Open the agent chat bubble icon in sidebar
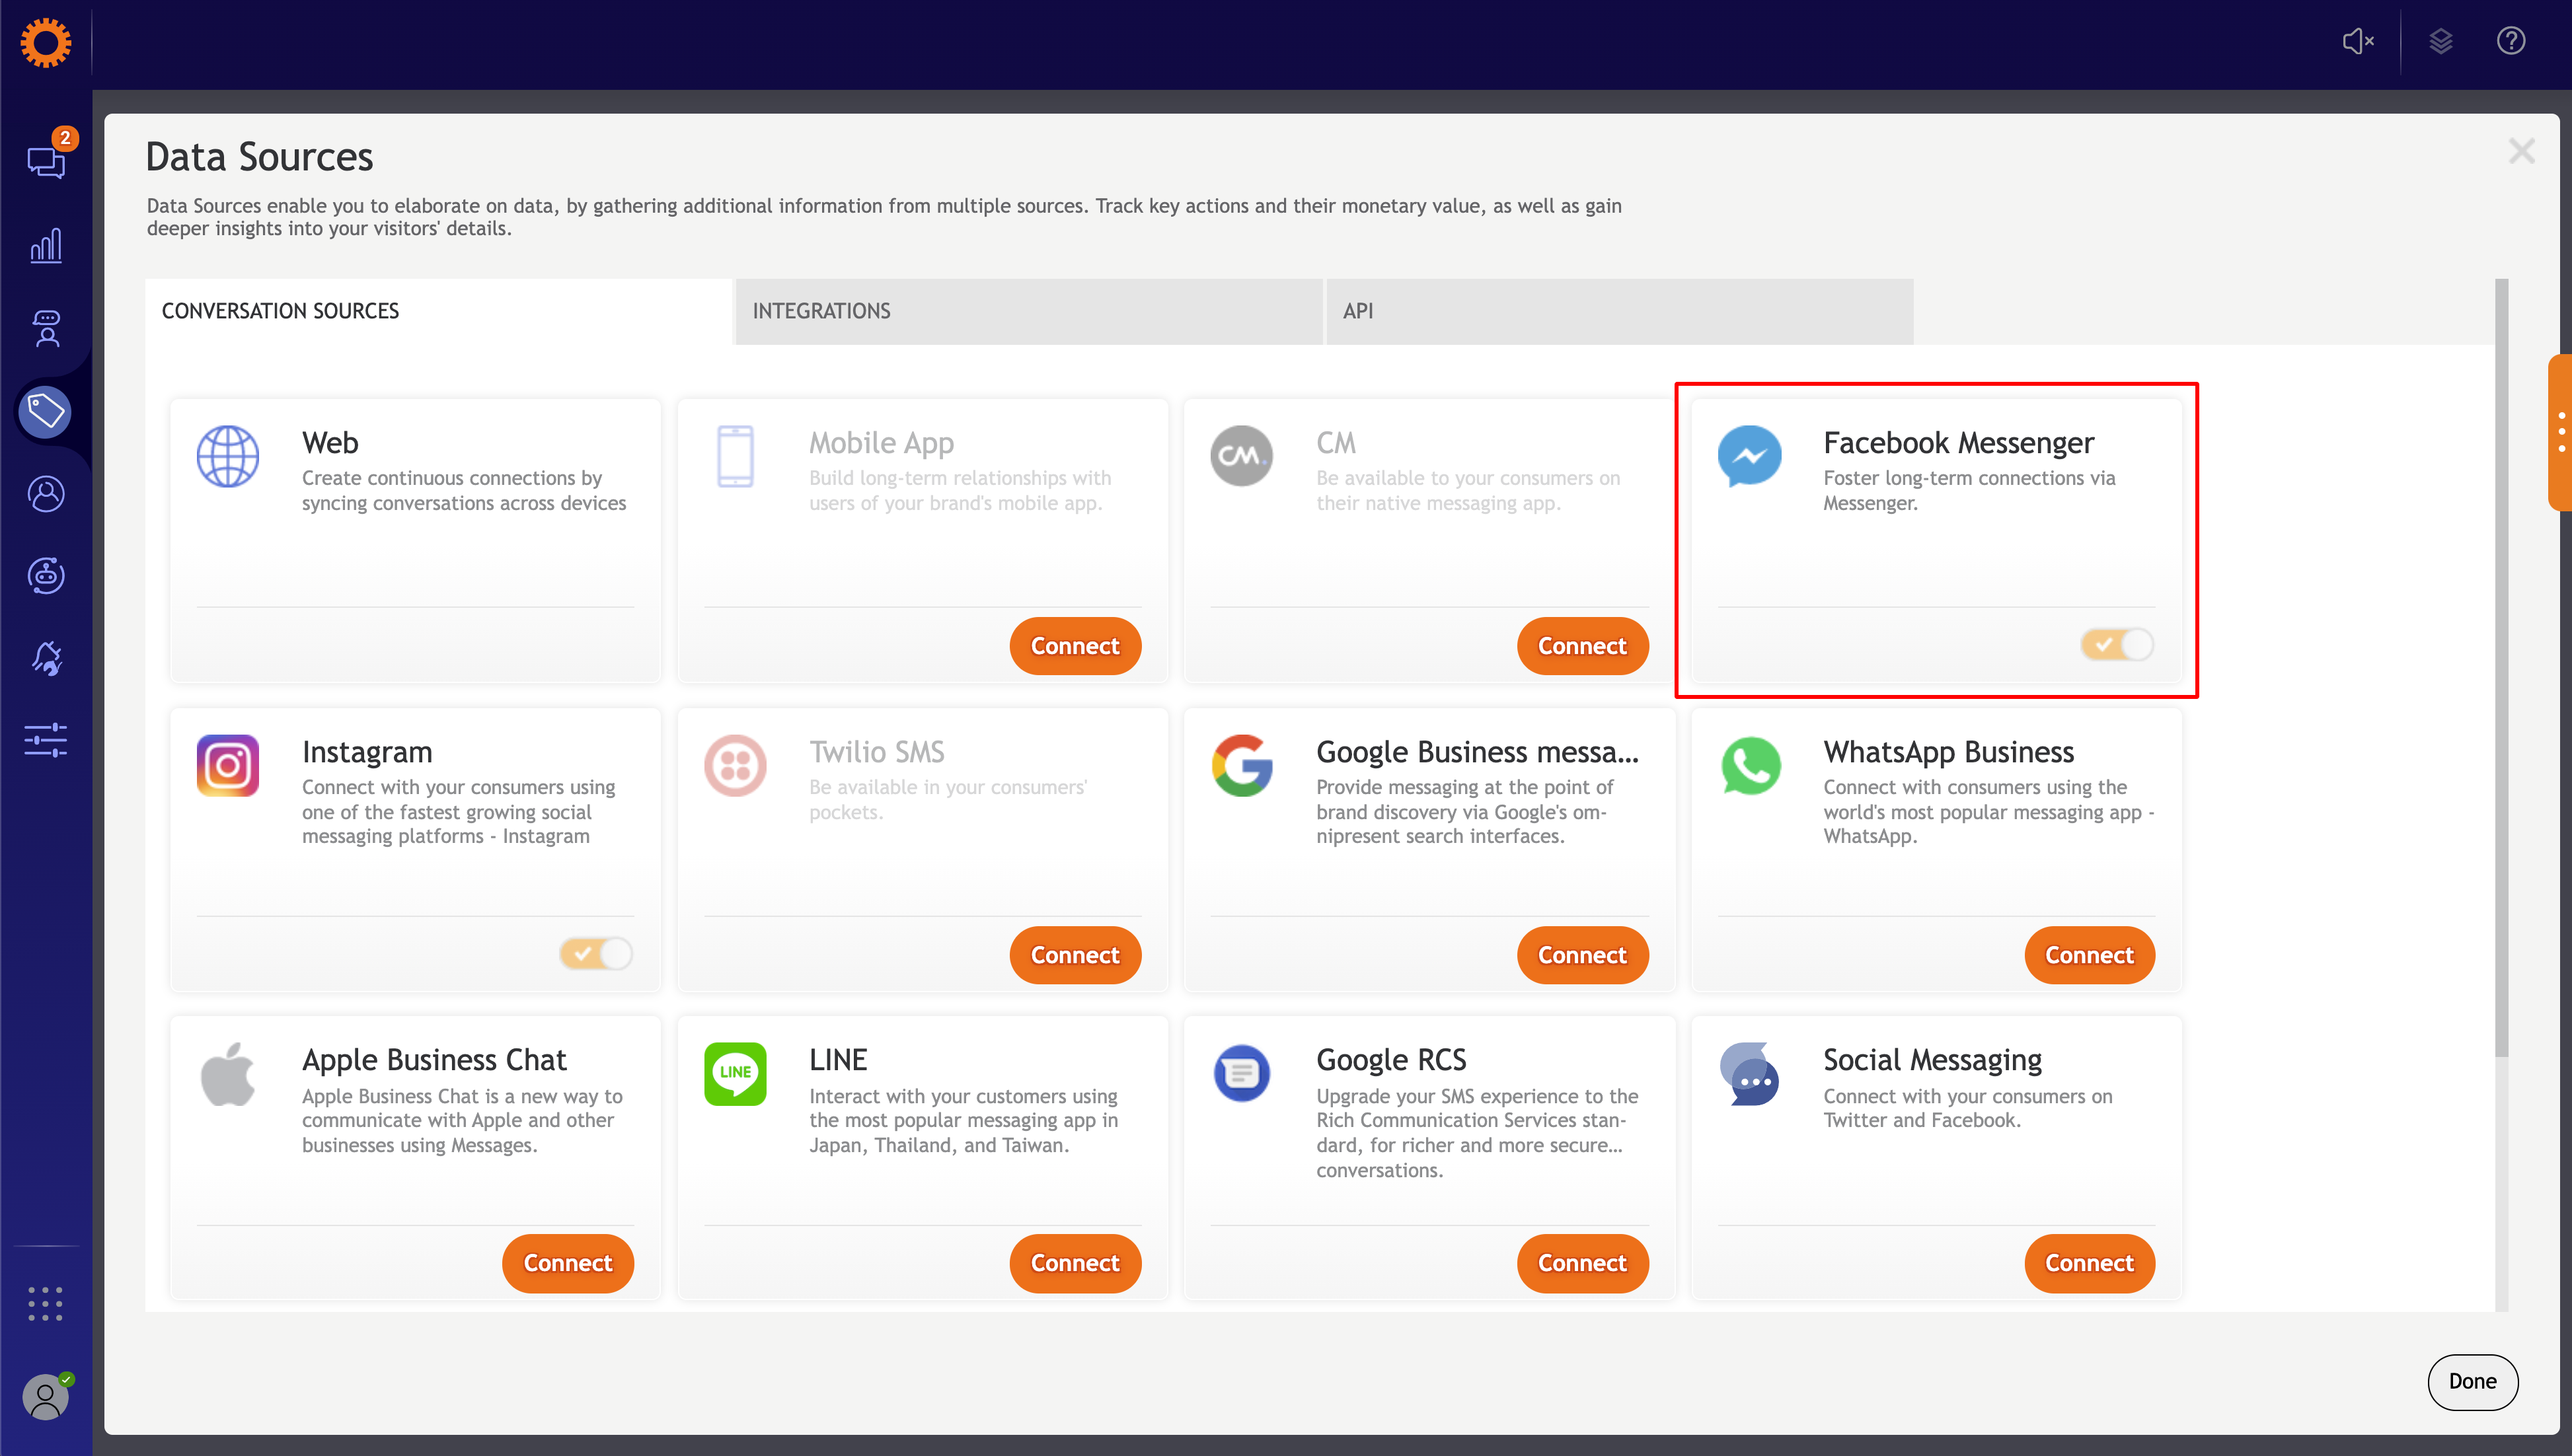Screen dimensions: 2572x1456 click(x=46, y=328)
